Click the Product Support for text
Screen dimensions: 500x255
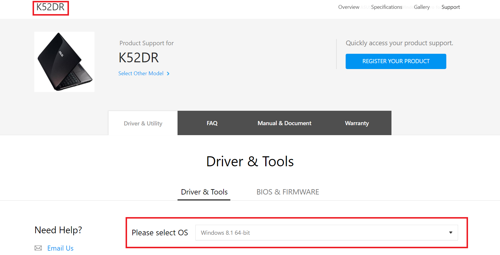(x=146, y=43)
